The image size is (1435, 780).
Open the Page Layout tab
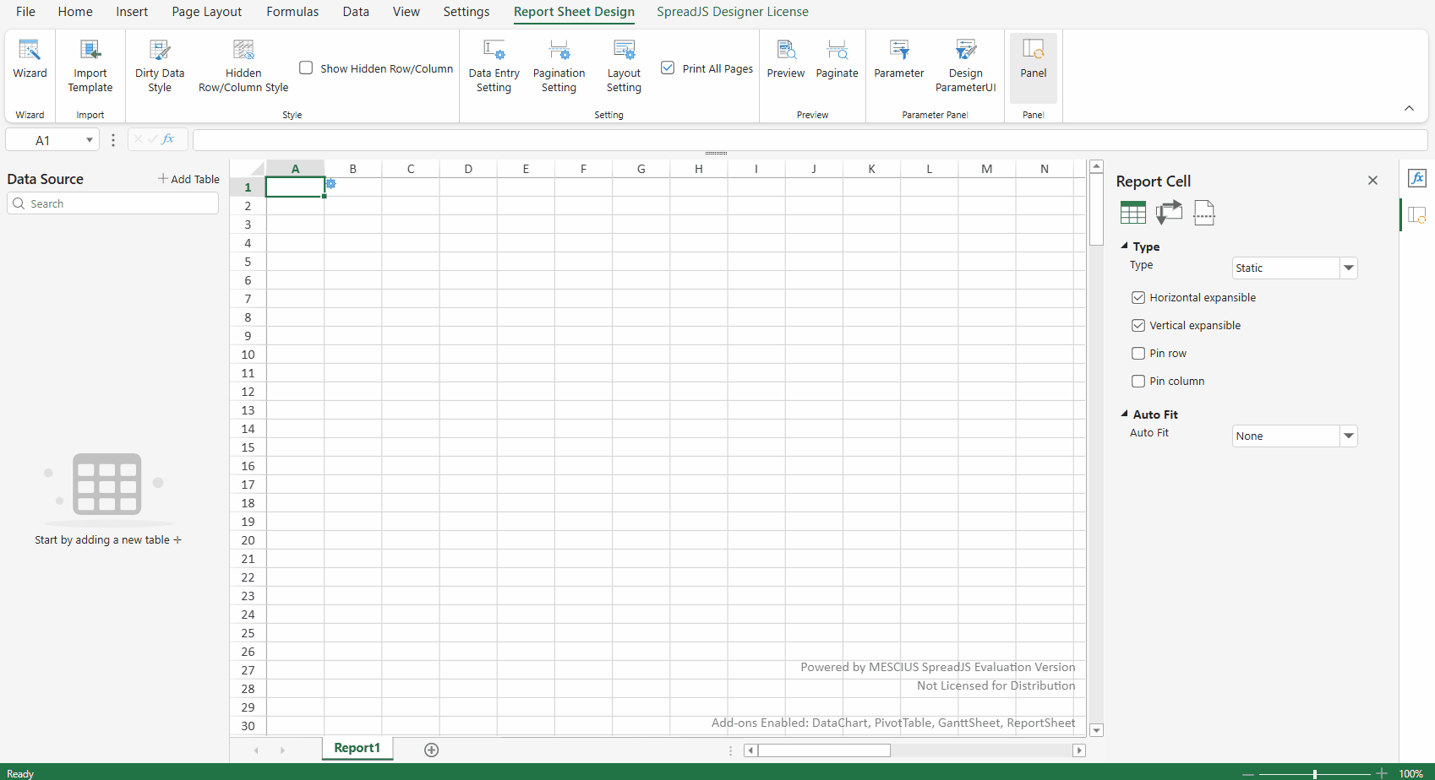206,12
